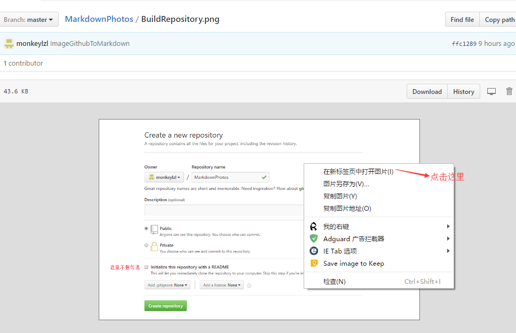Click the MarkdownPhotos repository name field

point(231,177)
